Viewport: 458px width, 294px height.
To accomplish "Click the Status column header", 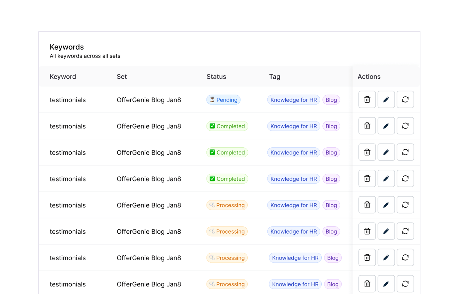I will (x=216, y=77).
